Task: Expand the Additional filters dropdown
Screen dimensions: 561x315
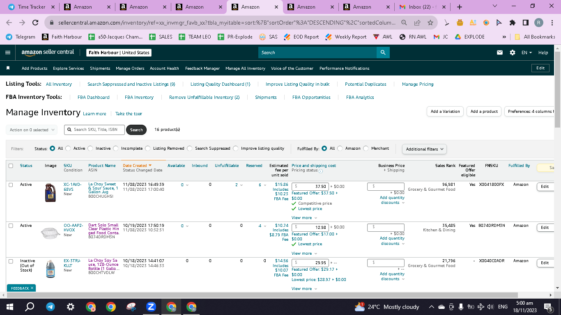Action: [x=424, y=149]
